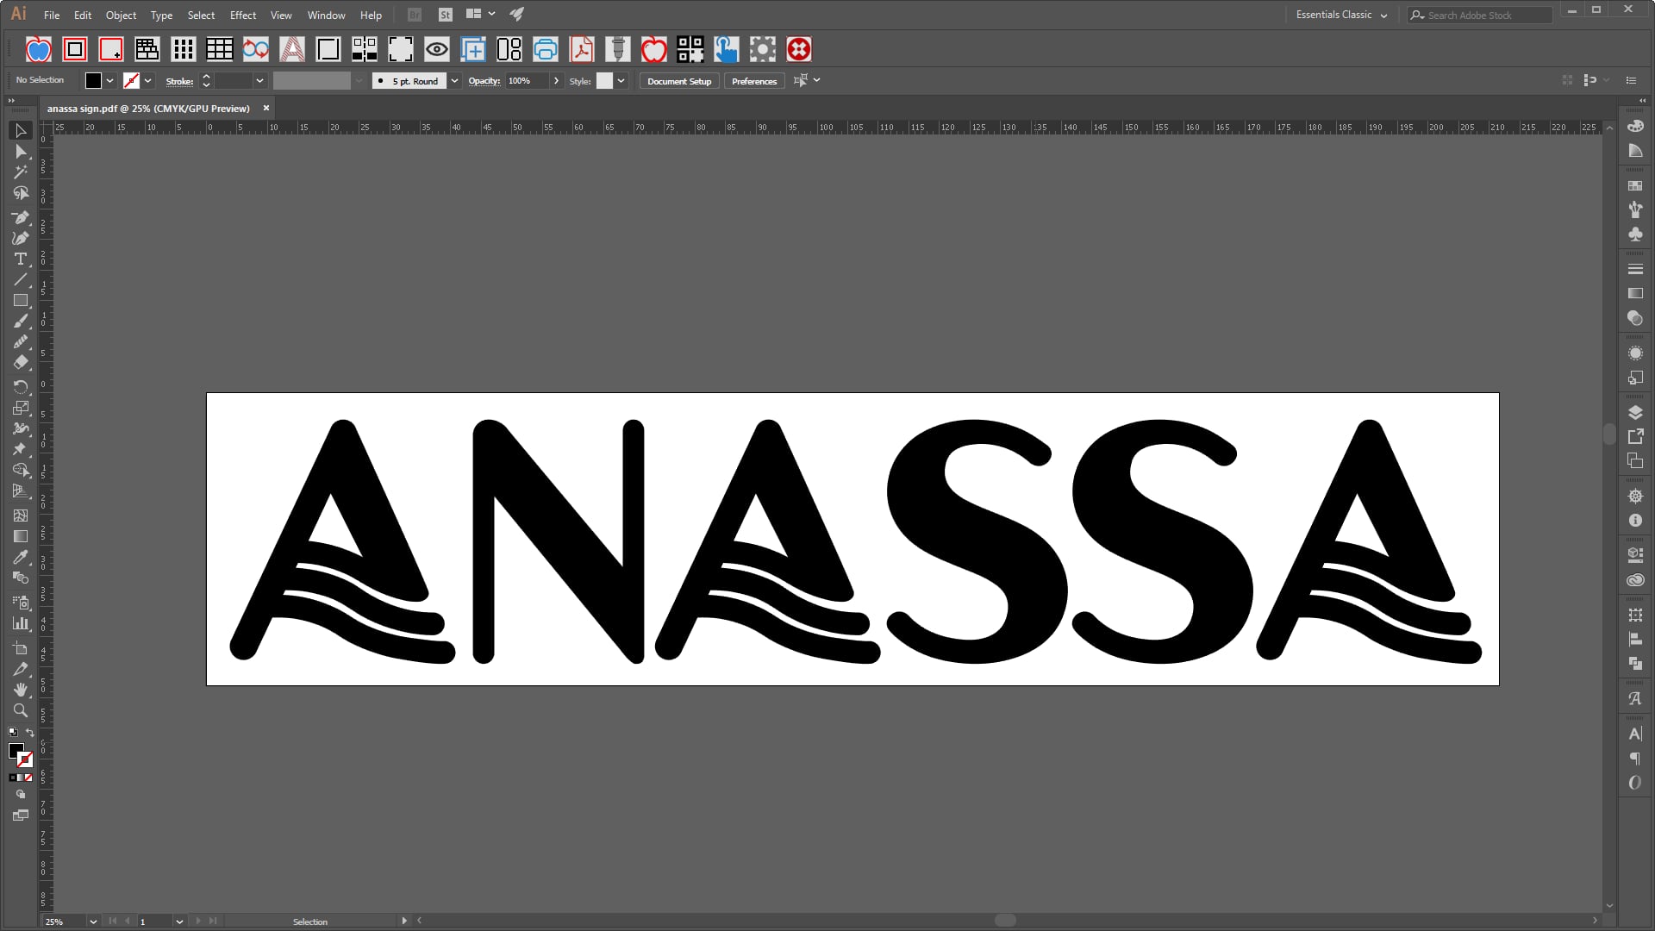Open the Window menu

tap(326, 16)
